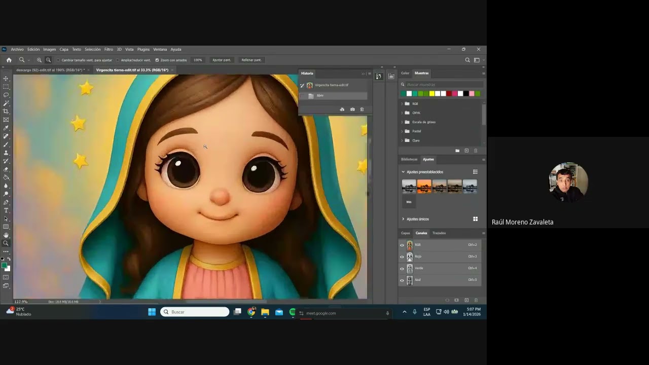The image size is (649, 365).
Task: Expand the CMYK swatch folder
Action: pyautogui.click(x=402, y=113)
